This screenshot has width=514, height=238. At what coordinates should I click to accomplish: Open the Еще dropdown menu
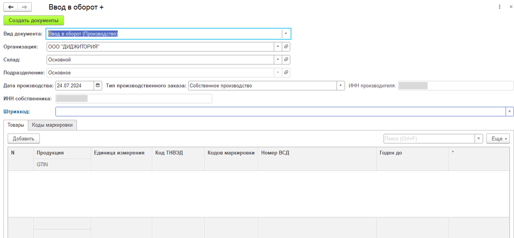498,138
